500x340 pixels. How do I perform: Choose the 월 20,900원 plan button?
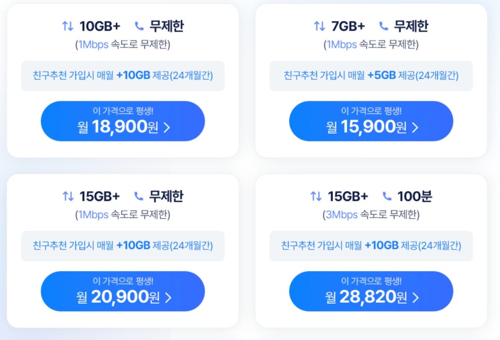[x=123, y=291]
